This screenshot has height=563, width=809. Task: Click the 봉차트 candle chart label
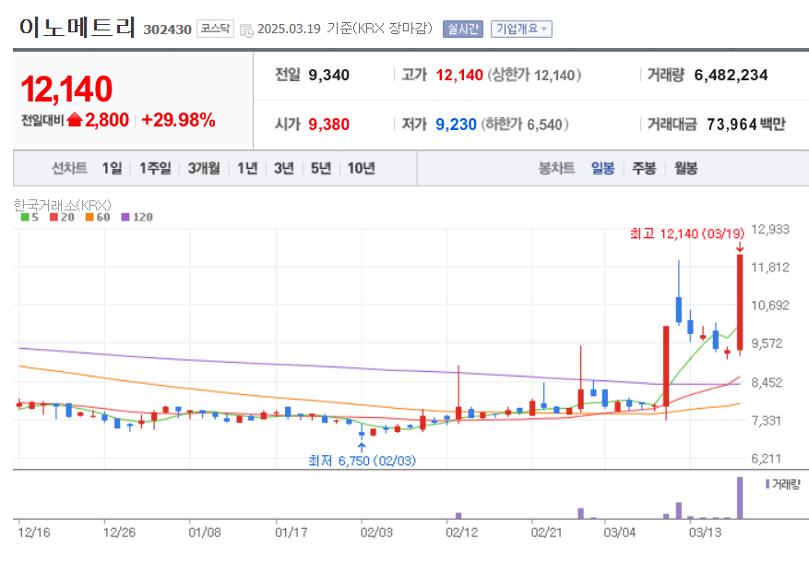(556, 168)
